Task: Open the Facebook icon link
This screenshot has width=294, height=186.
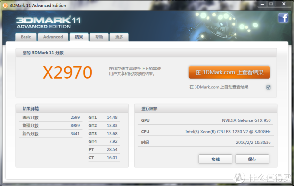Action: tap(283, 18)
